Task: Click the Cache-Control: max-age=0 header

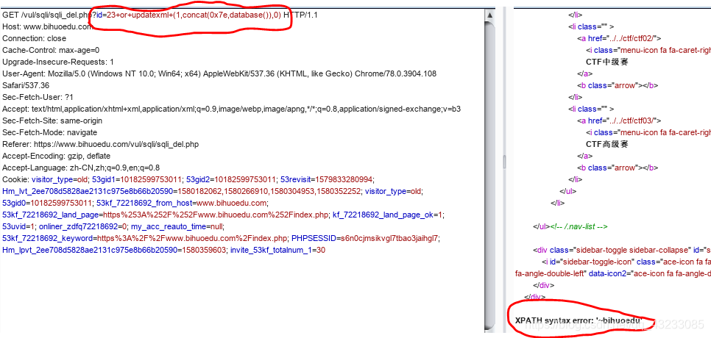Action: pyautogui.click(x=51, y=50)
